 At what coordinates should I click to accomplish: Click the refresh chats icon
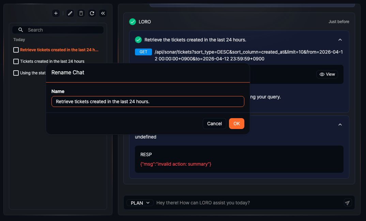[92, 13]
